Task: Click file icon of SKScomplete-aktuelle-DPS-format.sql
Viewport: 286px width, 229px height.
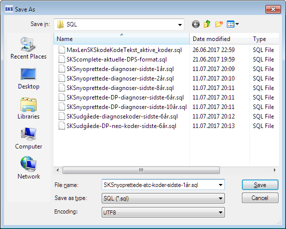Action: pyautogui.click(x=62, y=59)
